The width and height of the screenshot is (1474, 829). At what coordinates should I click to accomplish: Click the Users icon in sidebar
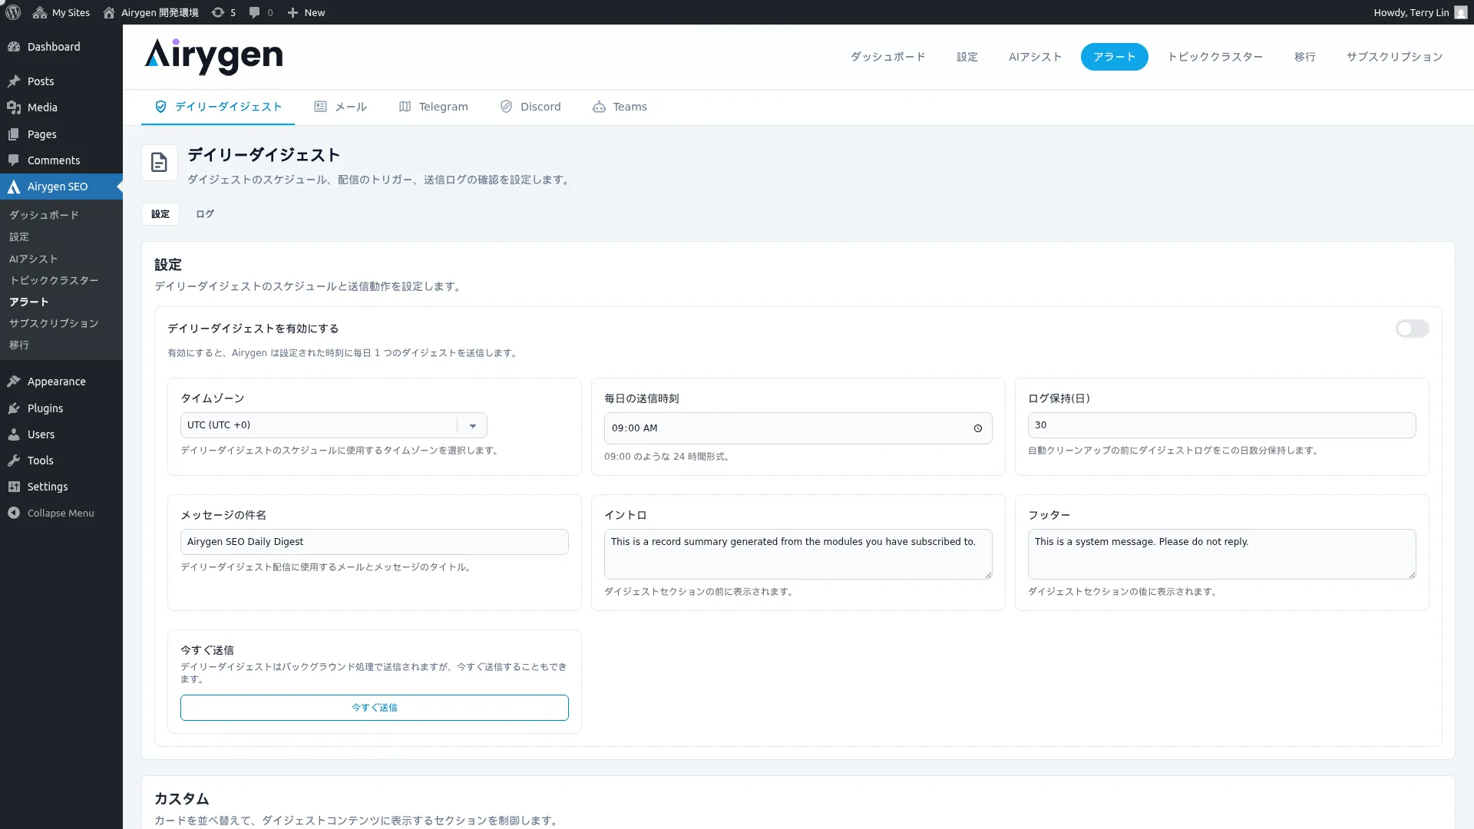[x=14, y=434]
